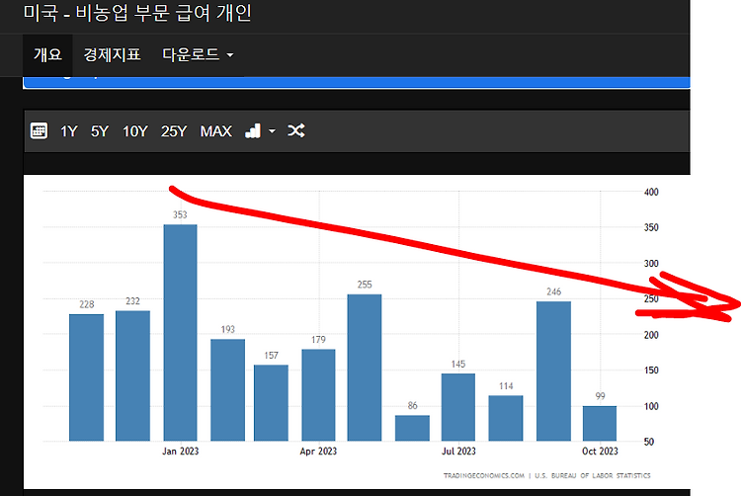Screen dimensions: 741x496
Task: Click the TRADINGECONOMICS.COM source link
Action: (484, 475)
